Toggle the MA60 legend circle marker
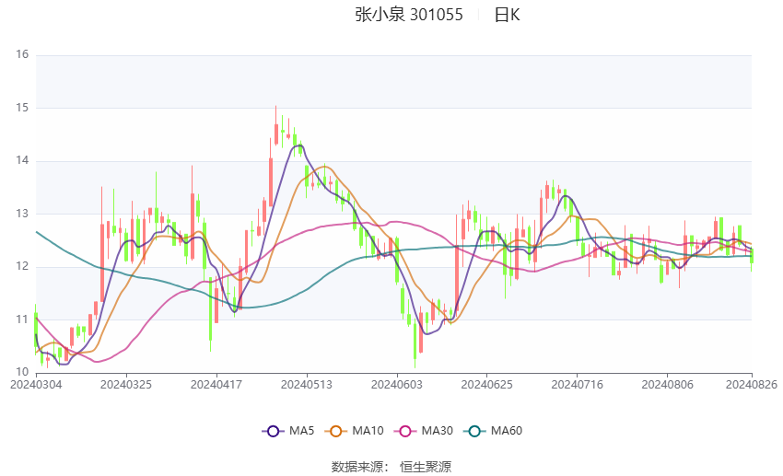 pyautogui.click(x=474, y=431)
